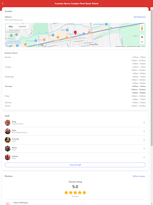Click the scrollbar down arrow
The height and width of the screenshot is (205, 153).
point(152,204)
